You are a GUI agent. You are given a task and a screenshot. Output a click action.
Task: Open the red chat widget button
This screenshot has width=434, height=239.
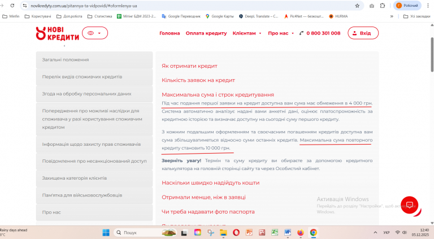click(x=409, y=205)
